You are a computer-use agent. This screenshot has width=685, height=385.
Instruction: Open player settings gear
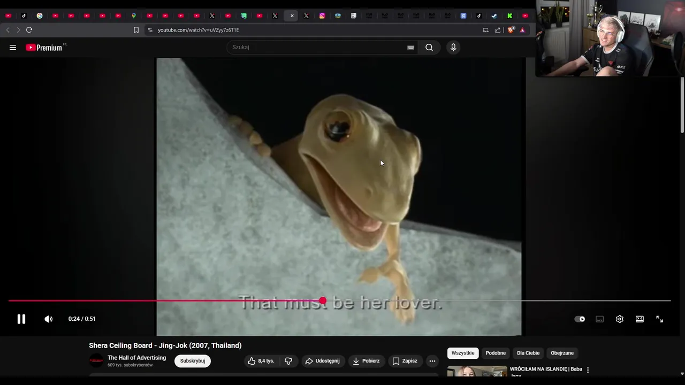(x=620, y=319)
